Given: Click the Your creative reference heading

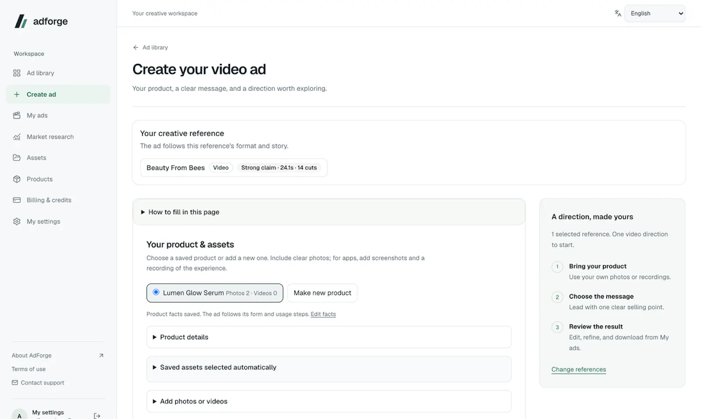Looking at the screenshot, I should pyautogui.click(x=182, y=134).
